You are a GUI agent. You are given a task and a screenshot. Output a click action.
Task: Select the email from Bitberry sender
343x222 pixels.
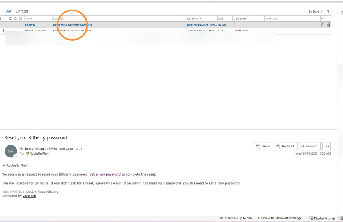coord(30,25)
